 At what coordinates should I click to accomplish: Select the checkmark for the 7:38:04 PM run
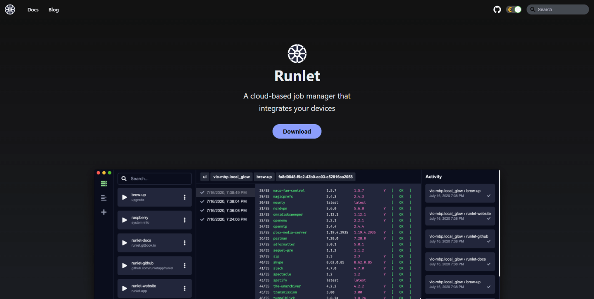[x=202, y=201]
